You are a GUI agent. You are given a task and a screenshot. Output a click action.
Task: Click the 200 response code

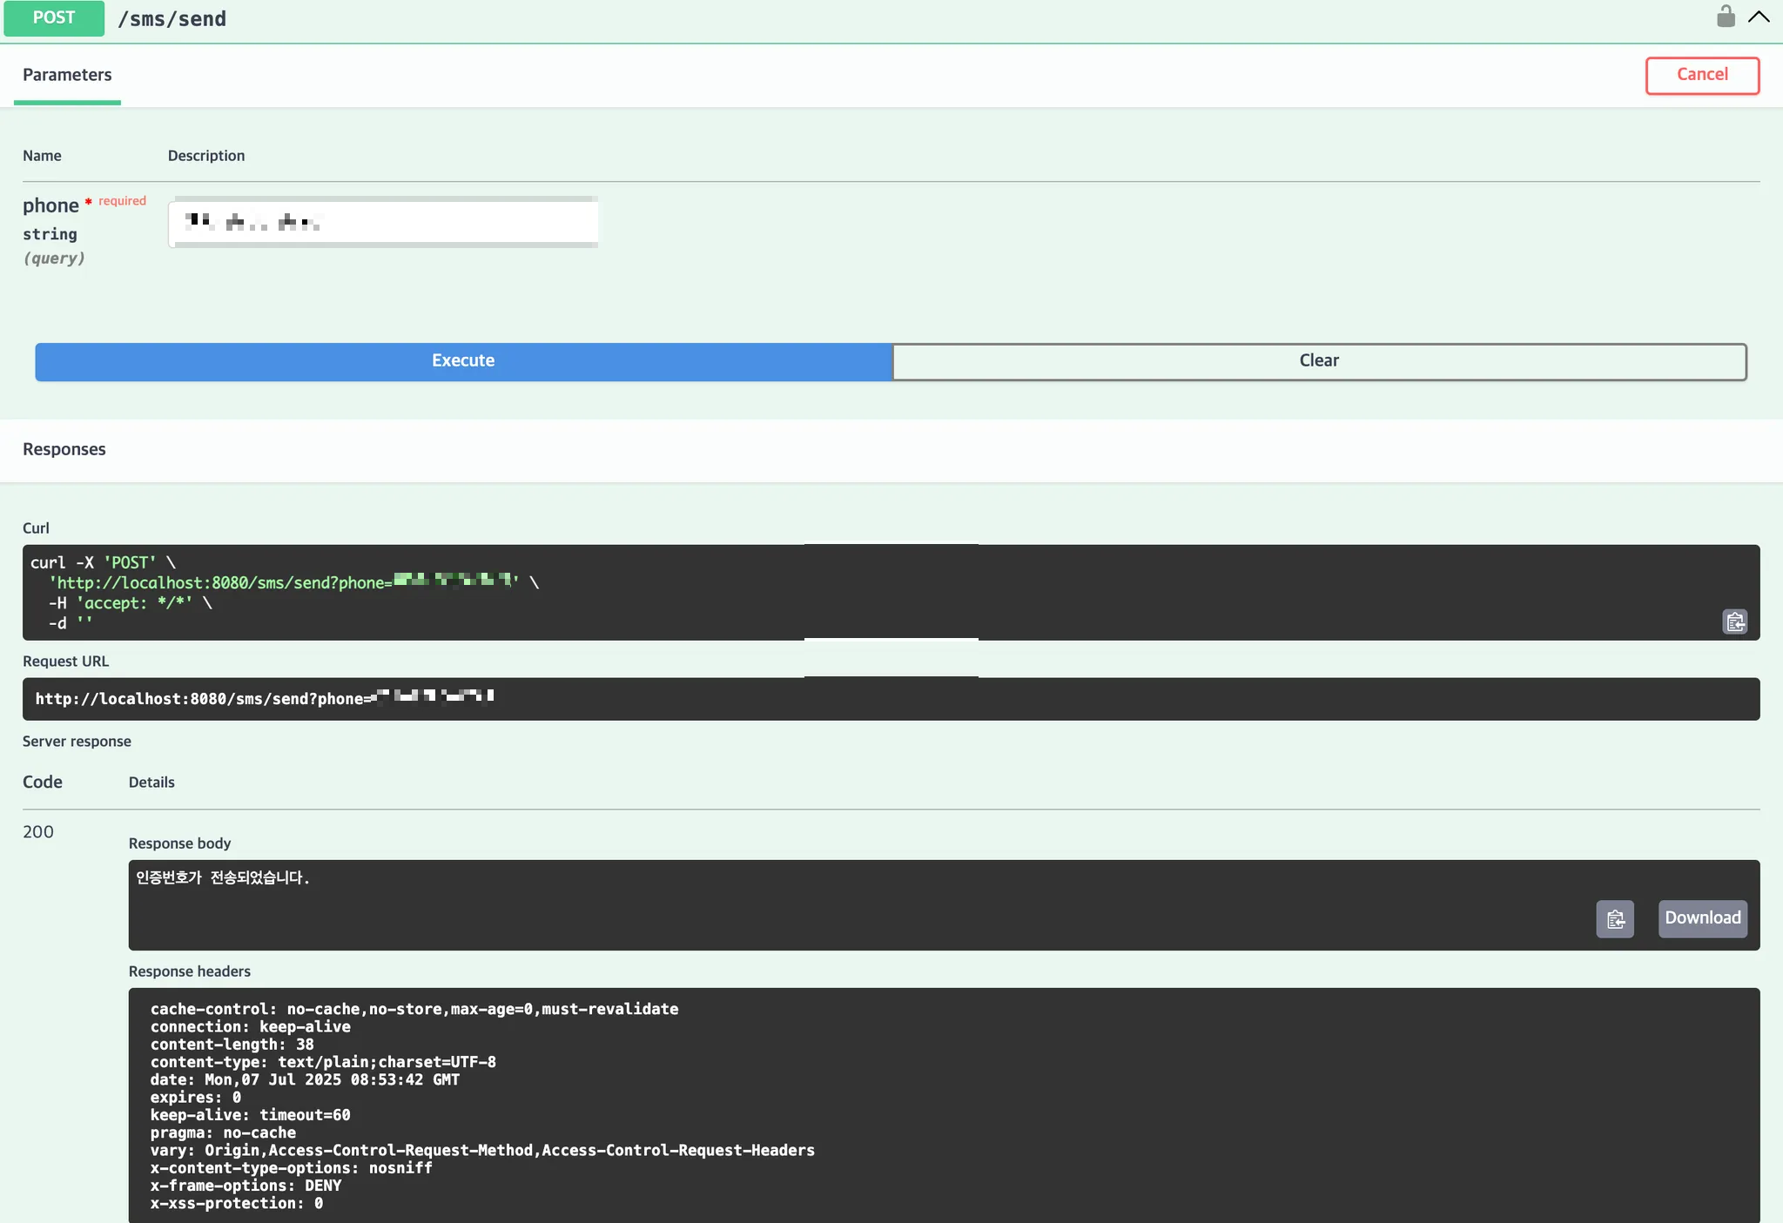tap(38, 832)
